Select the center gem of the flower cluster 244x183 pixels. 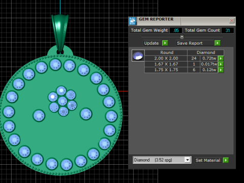pos(63,101)
